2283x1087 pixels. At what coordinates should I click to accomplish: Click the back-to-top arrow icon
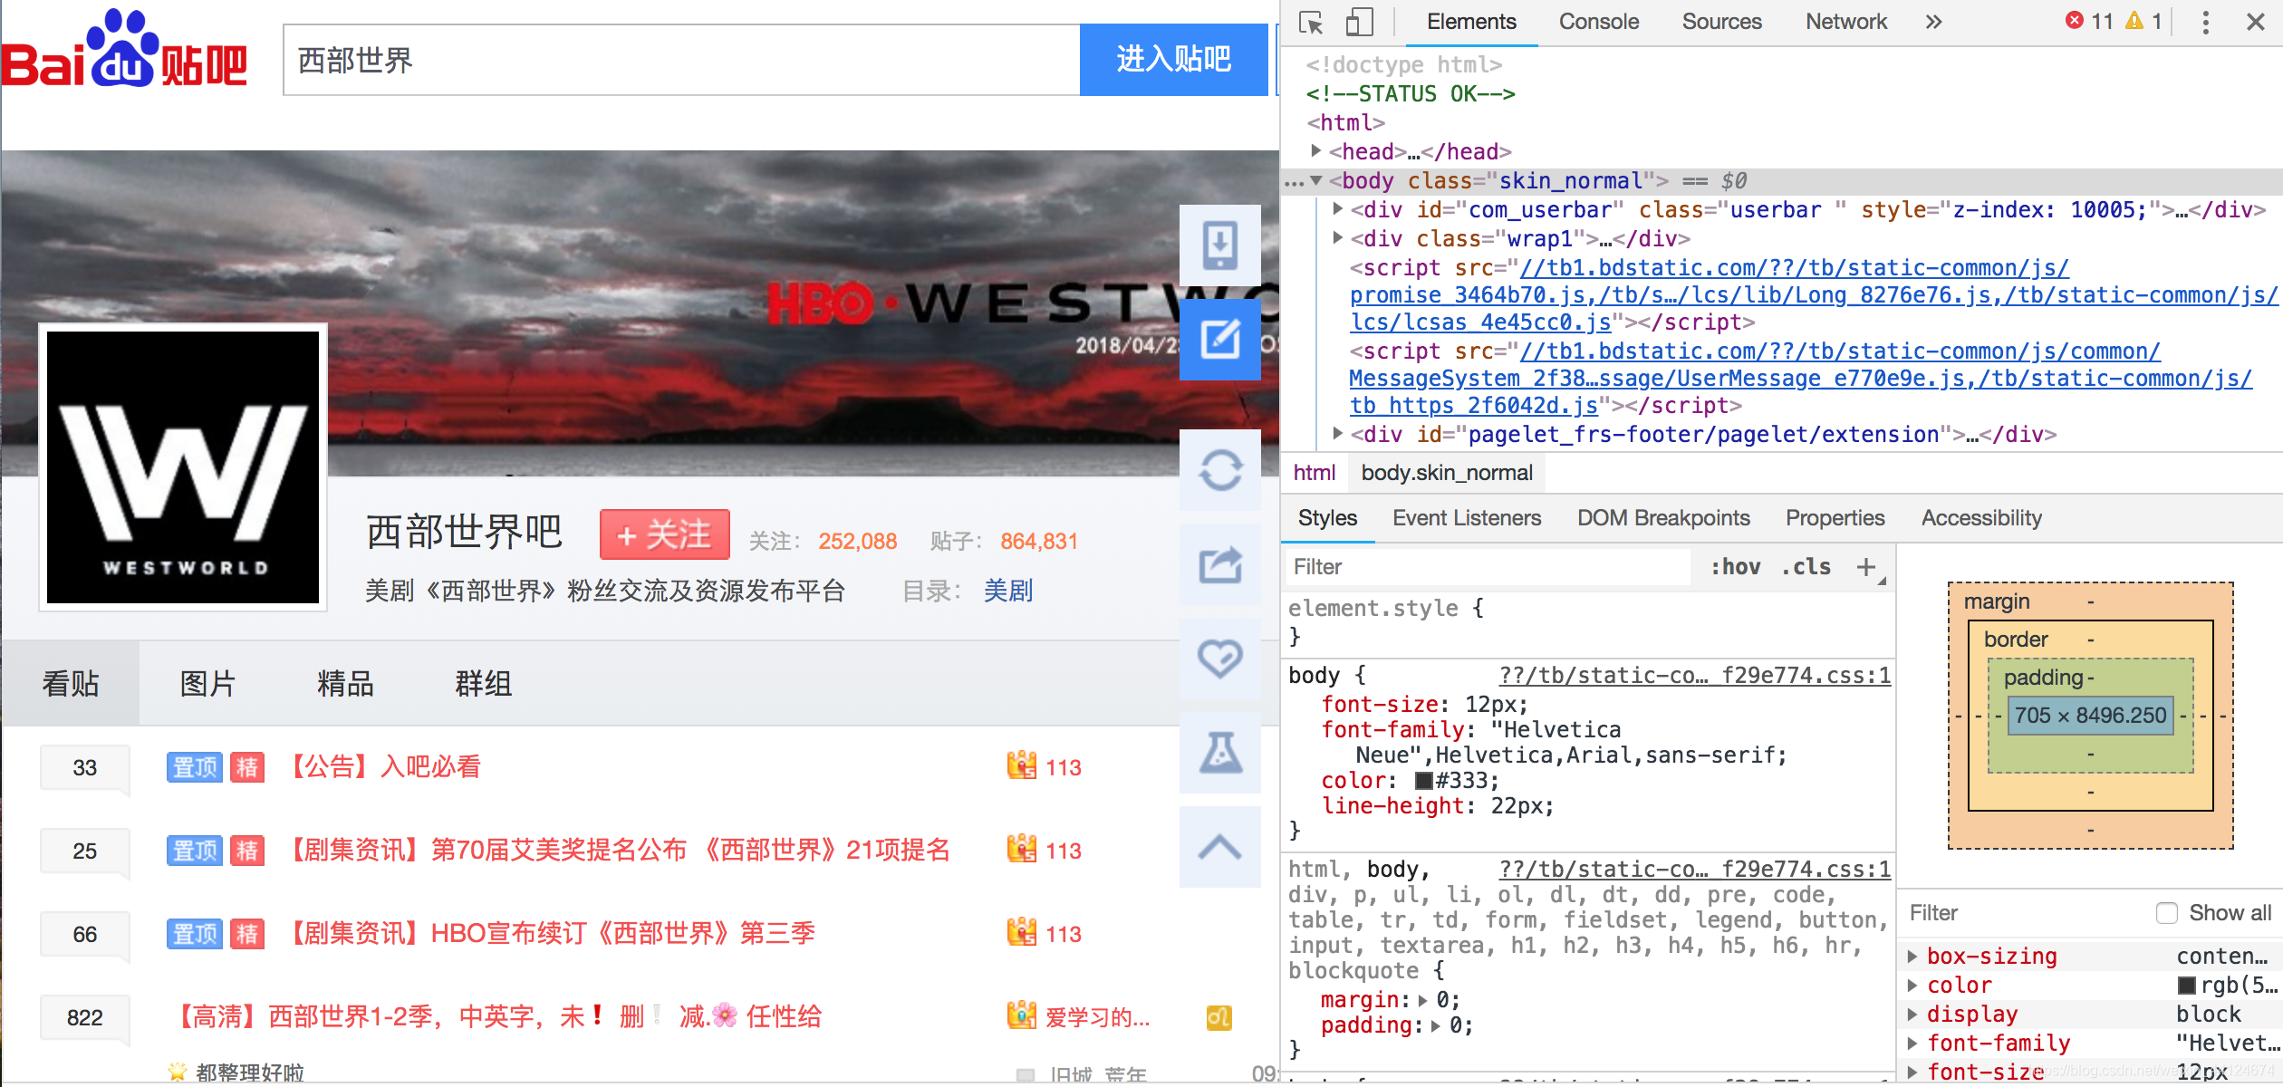coord(1220,847)
